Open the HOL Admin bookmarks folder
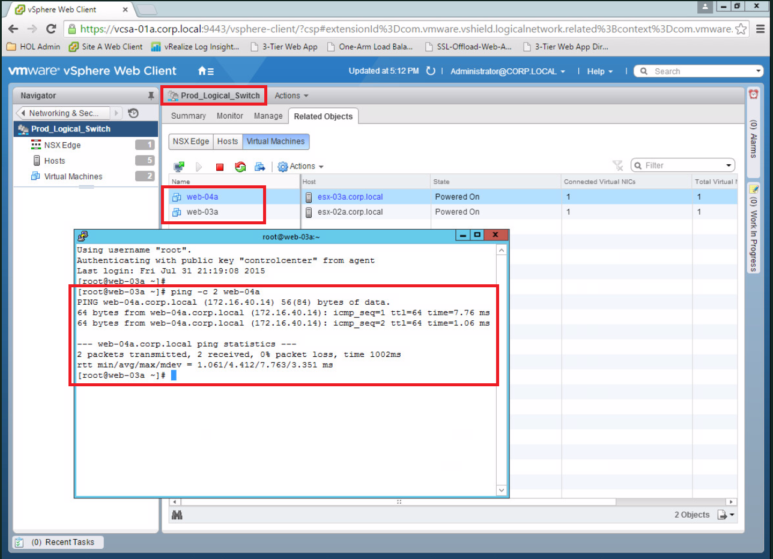The width and height of the screenshot is (773, 559). coord(34,47)
